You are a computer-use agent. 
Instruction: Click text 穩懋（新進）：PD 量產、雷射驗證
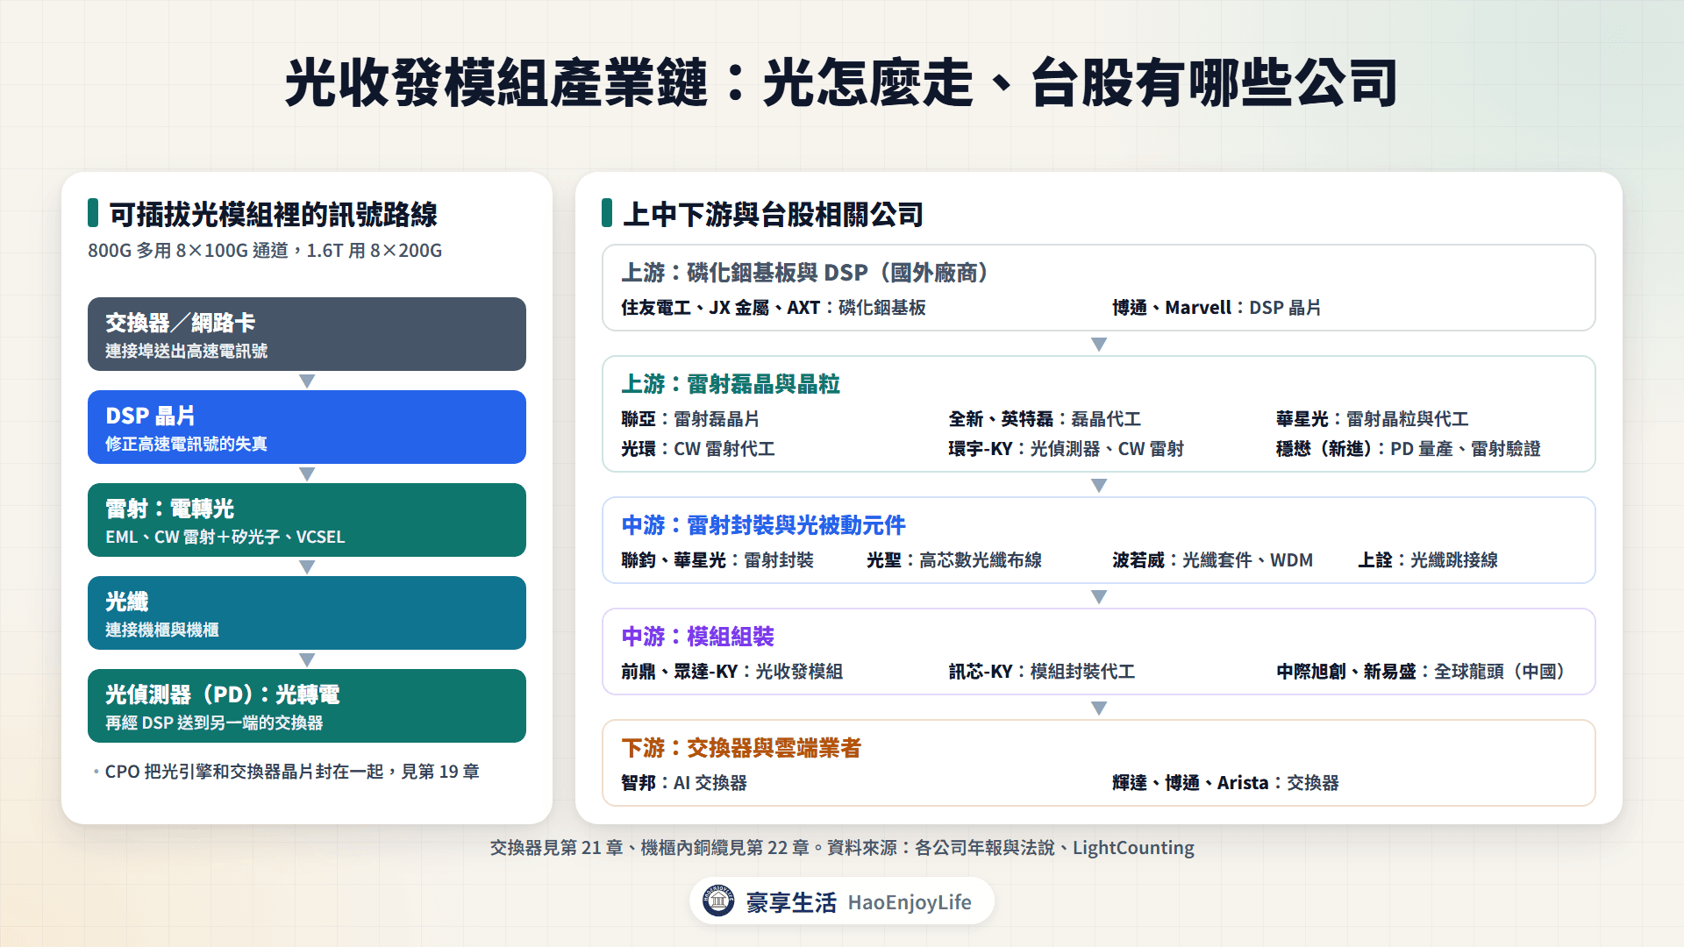coord(1408,449)
